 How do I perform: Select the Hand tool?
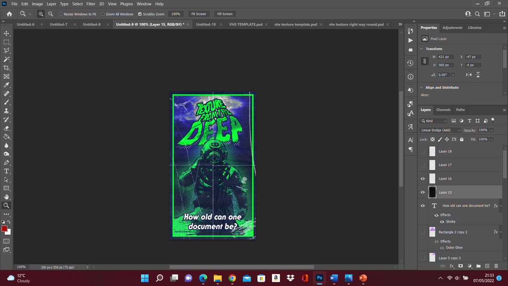(x=6, y=197)
